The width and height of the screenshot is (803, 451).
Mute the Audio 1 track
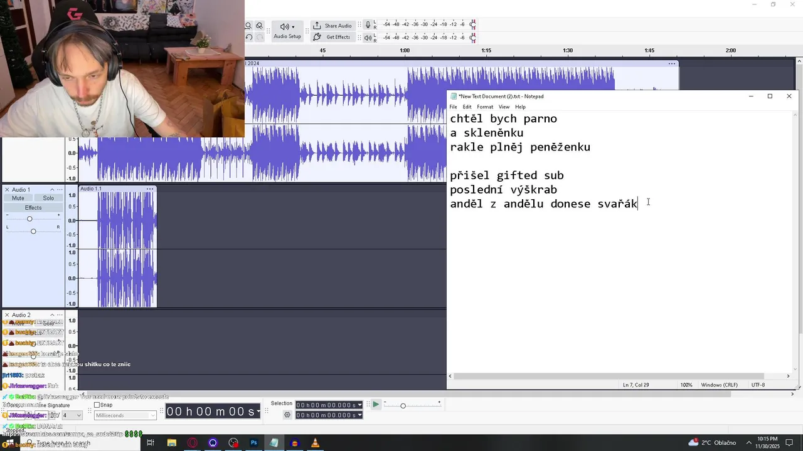pos(18,198)
